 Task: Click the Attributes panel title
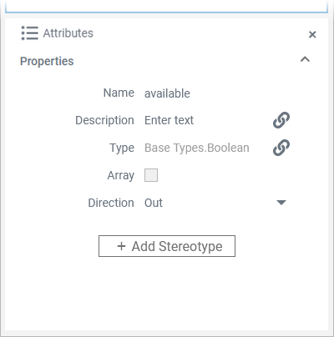tap(68, 33)
